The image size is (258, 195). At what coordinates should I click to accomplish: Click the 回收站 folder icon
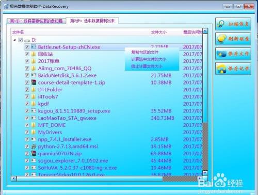click(34, 54)
